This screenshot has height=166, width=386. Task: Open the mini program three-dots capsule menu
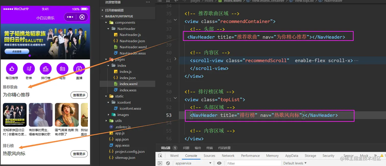(x=70, y=17)
